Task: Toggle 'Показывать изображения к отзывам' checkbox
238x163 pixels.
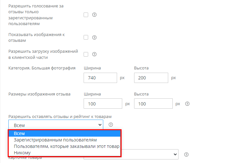Action: 86,37
